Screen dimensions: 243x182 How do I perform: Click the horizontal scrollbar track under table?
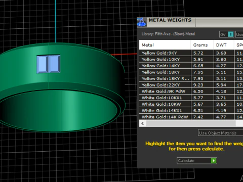tap(191, 123)
